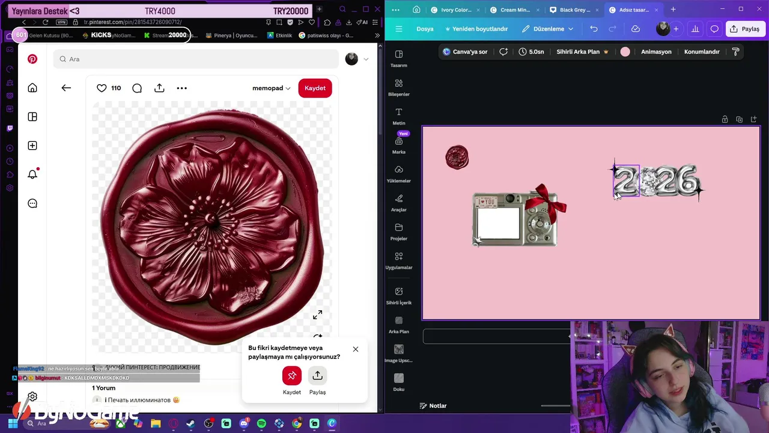Click the cloud save status icon
Screen dimensions: 769x433
[x=636, y=29]
